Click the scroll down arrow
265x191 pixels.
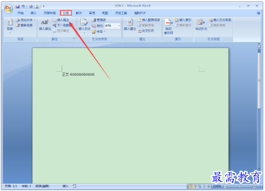(x=259, y=169)
